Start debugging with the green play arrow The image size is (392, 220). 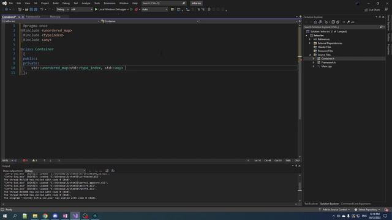[96, 10]
